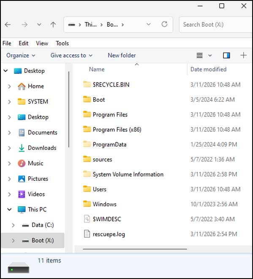Screen dimensions: 253x279
Task: Go up one folder level
Action: click(53, 25)
